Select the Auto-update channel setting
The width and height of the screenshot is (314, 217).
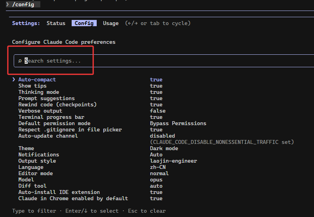pos(48,136)
